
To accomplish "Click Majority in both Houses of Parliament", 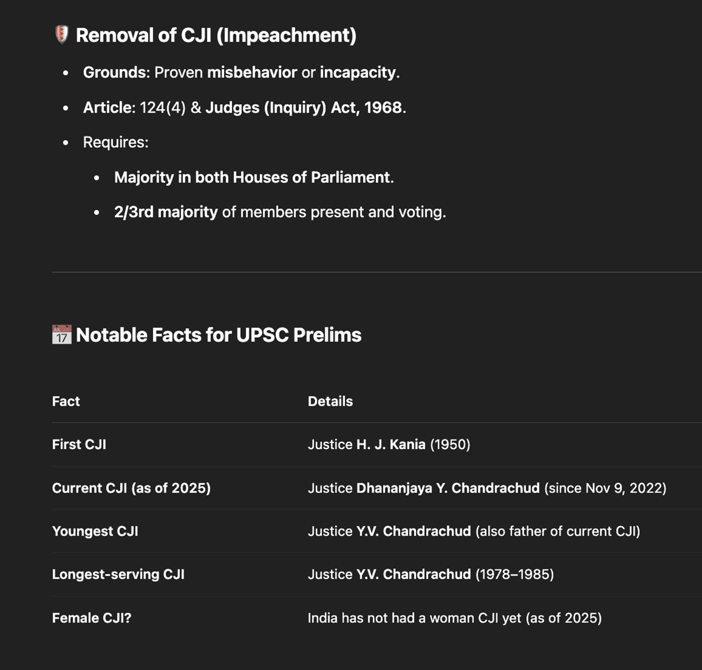I will (254, 177).
